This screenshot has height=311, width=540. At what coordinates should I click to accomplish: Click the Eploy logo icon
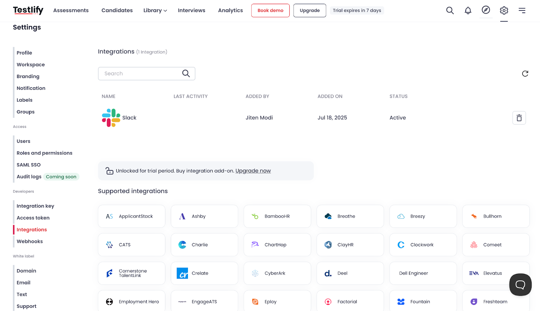(x=255, y=302)
